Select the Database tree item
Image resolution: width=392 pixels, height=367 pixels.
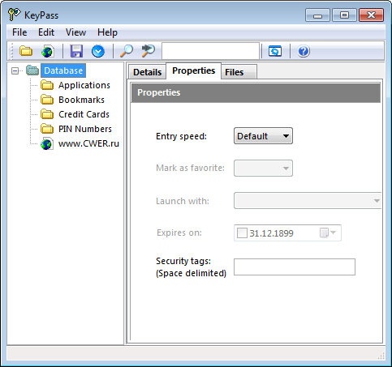[63, 70]
